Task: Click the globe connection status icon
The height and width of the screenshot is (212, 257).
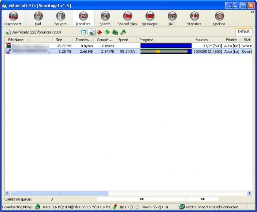Action: pos(182,207)
